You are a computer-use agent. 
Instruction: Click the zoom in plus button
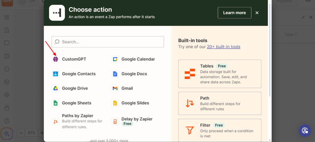pyautogui.click(x=42, y=133)
